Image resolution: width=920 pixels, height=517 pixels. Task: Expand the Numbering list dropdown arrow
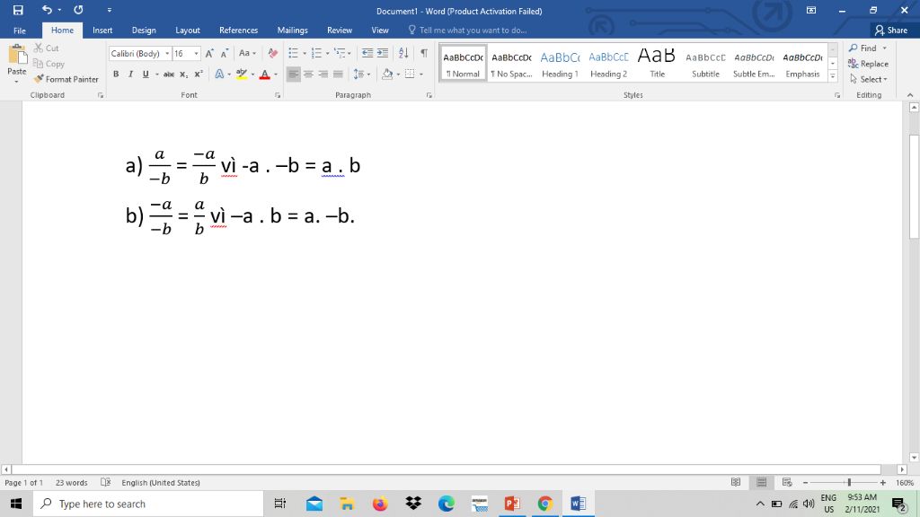click(x=327, y=53)
